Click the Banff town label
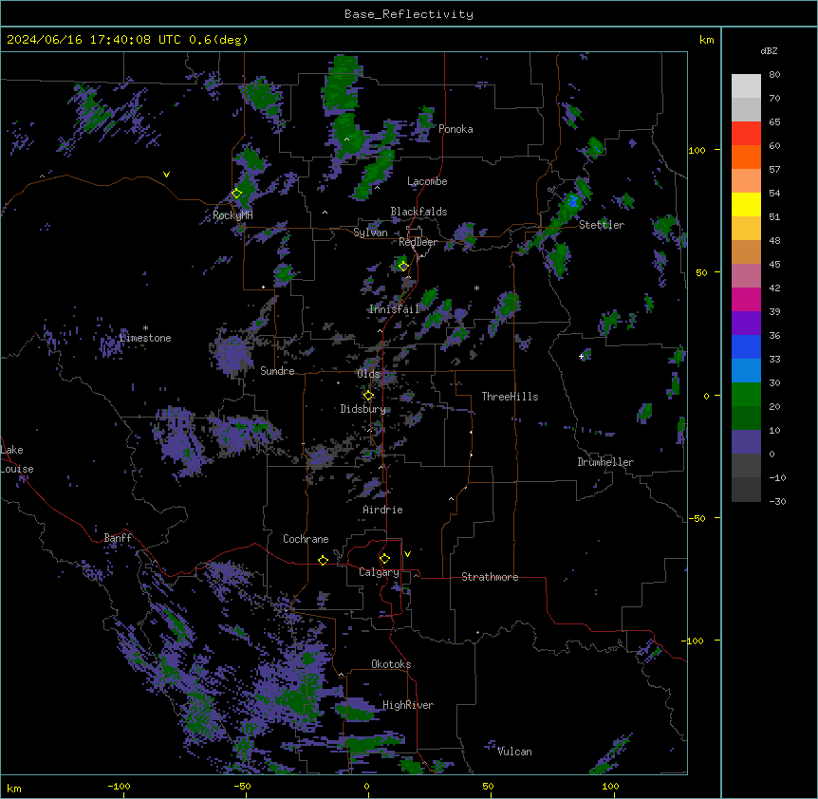Image resolution: width=818 pixels, height=799 pixels. point(118,538)
